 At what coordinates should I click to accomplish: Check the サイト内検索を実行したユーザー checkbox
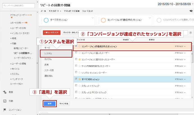(76, 66)
